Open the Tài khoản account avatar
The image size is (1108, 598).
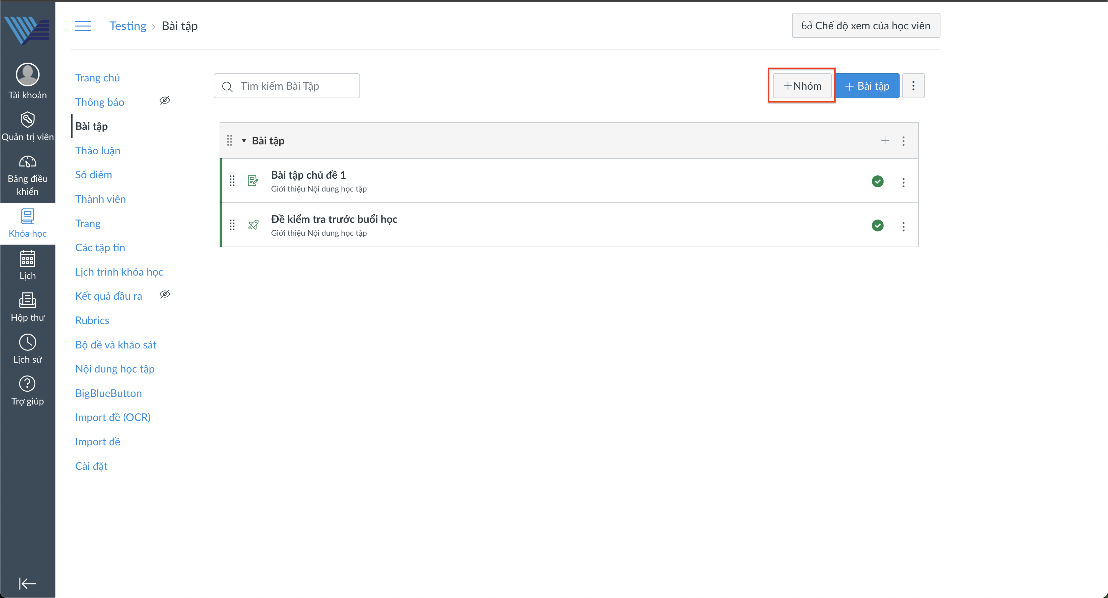click(27, 75)
